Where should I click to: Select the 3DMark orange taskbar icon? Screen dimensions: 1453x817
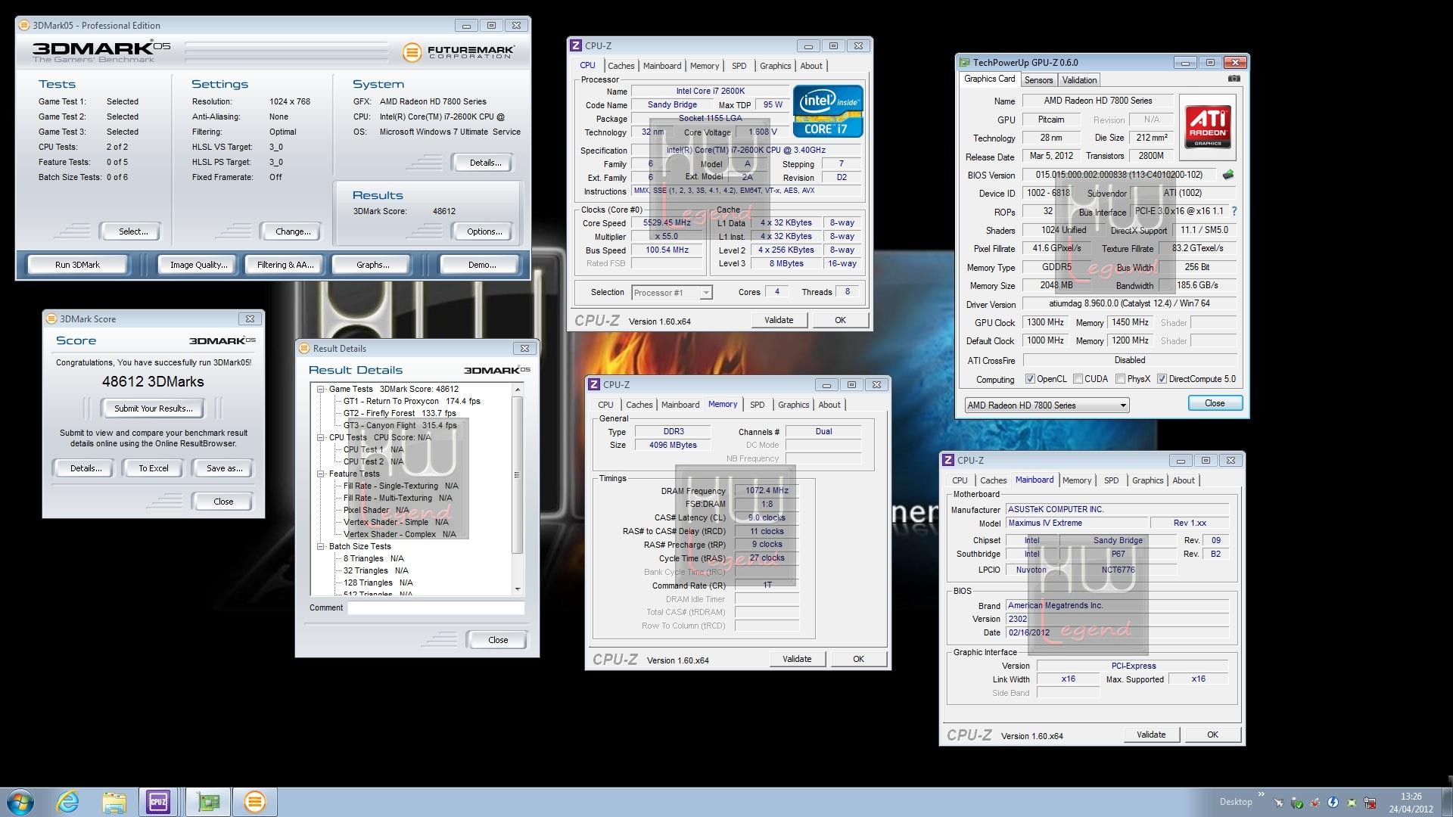coord(255,802)
